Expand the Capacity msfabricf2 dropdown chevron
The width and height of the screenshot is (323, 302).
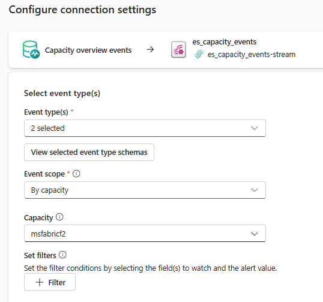click(255, 234)
